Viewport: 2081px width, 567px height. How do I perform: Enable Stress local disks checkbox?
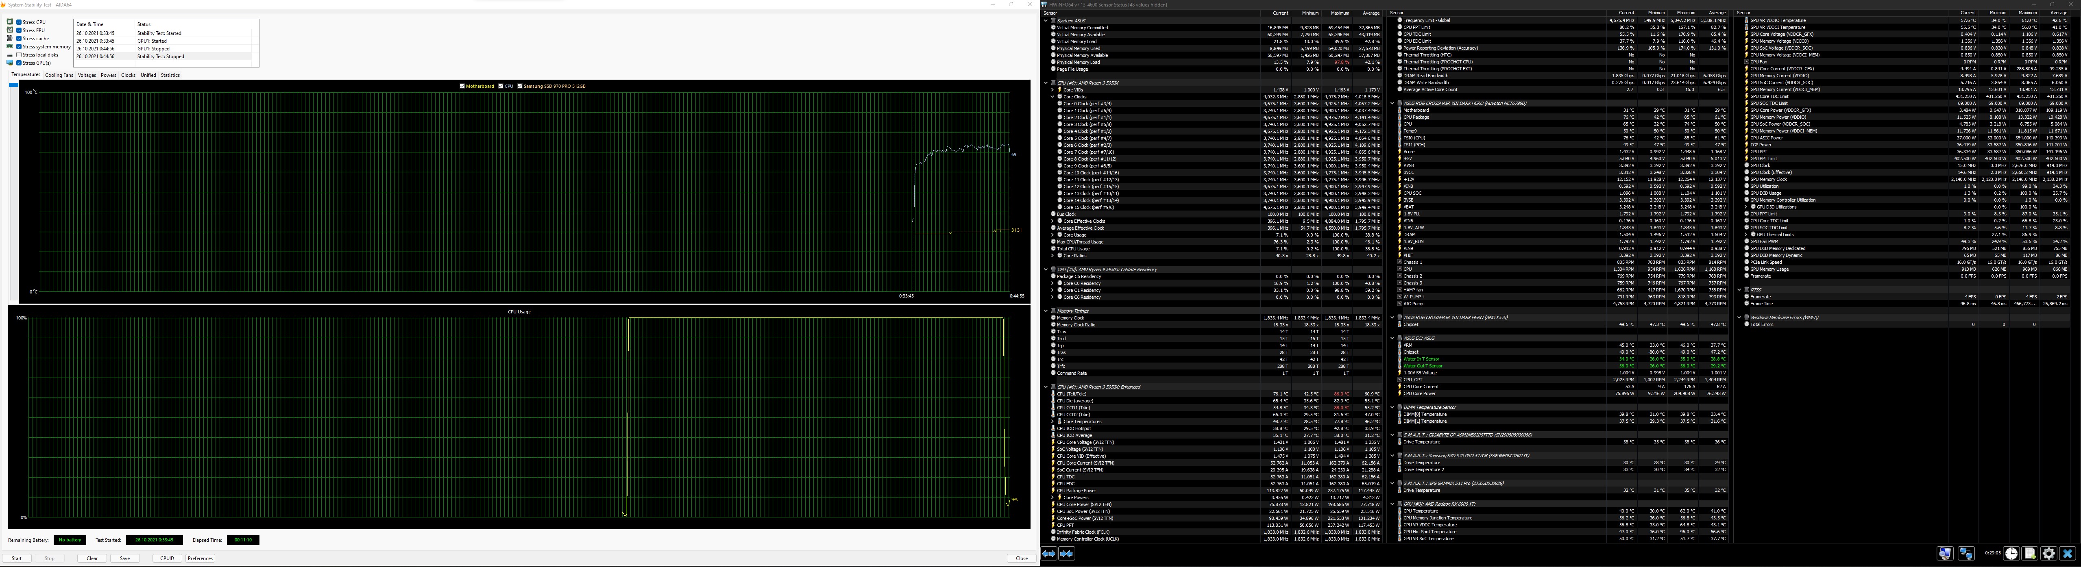[20, 55]
